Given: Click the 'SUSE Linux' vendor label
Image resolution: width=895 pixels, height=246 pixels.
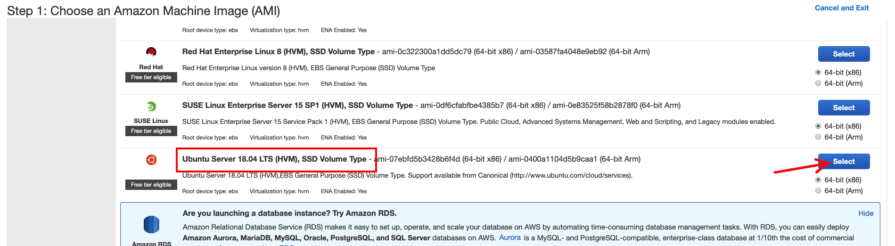Looking at the screenshot, I should tap(151, 121).
